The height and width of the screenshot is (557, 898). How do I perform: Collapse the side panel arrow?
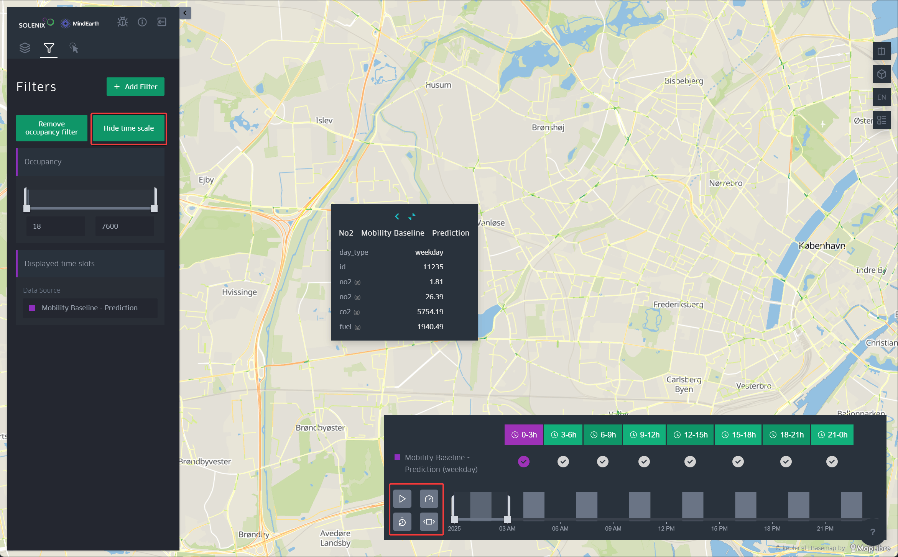point(185,13)
